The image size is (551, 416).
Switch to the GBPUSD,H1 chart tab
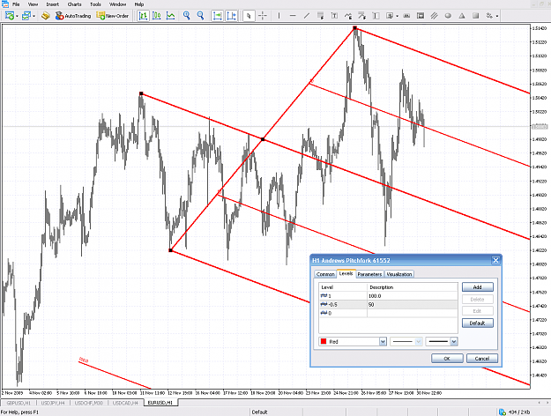(19, 403)
